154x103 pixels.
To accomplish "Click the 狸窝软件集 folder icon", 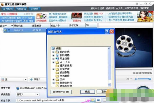I will coord(57,66).
